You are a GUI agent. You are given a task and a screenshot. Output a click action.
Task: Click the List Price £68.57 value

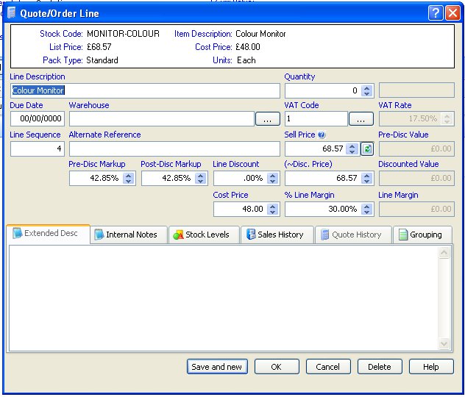(99, 47)
